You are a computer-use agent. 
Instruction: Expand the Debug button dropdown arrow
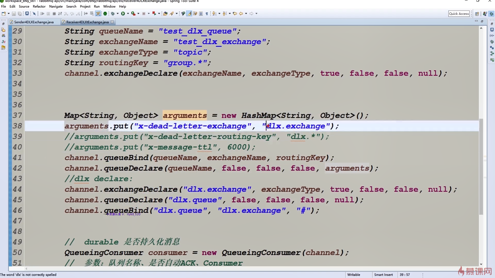(118, 14)
